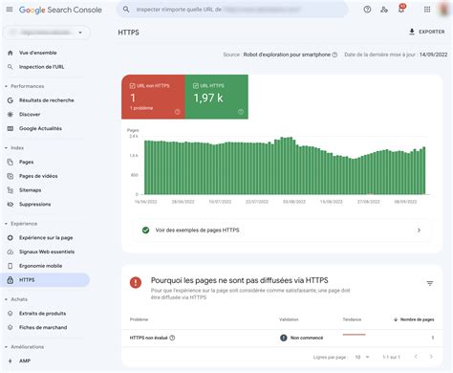Click the info icon next to HTTPS non évalué
The height and width of the screenshot is (373, 453).
pyautogui.click(x=172, y=338)
